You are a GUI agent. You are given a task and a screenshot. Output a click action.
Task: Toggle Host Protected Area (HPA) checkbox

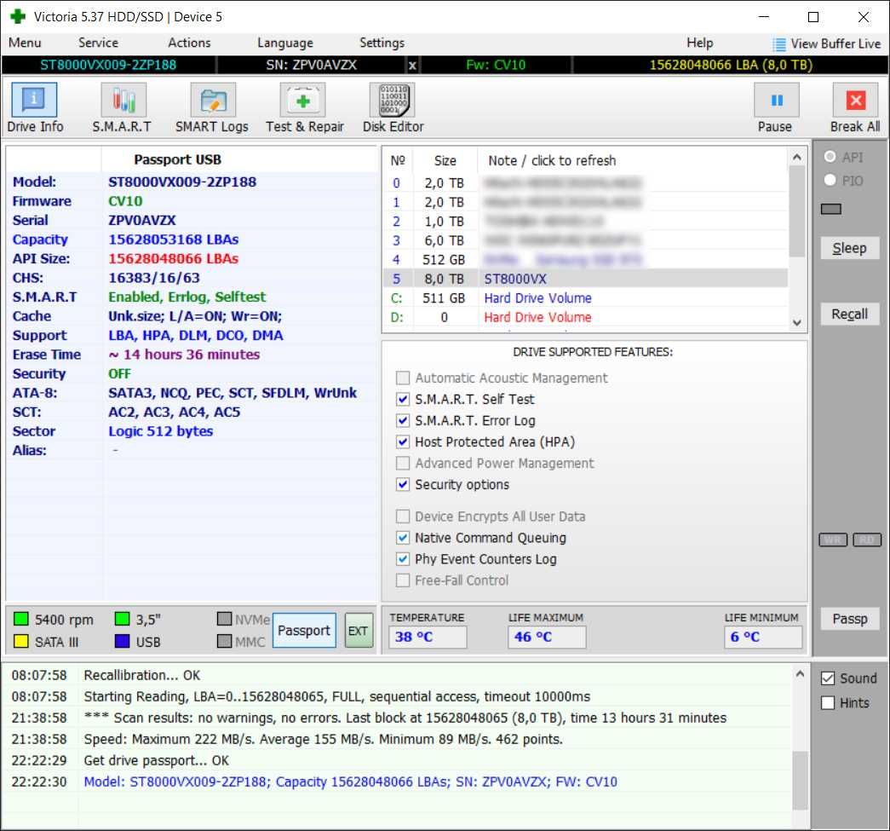coord(403,441)
